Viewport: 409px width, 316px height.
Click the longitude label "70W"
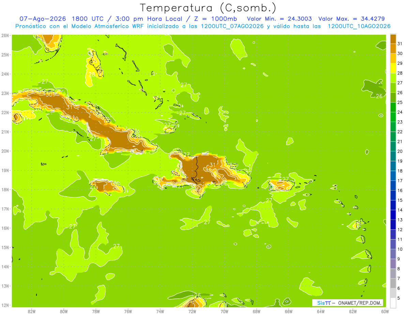click(x=224, y=311)
